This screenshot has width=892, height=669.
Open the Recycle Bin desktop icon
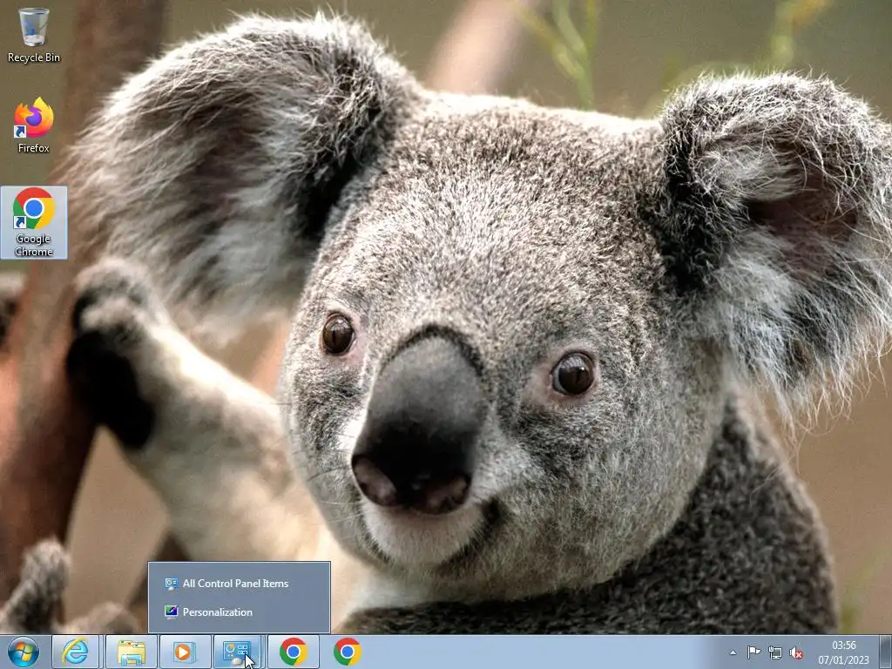tap(34, 35)
